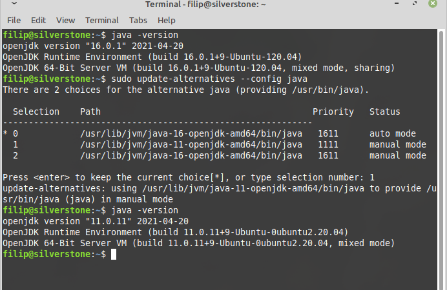Open the Help menu
Viewport: 447px width, 290px height.
coord(166,21)
